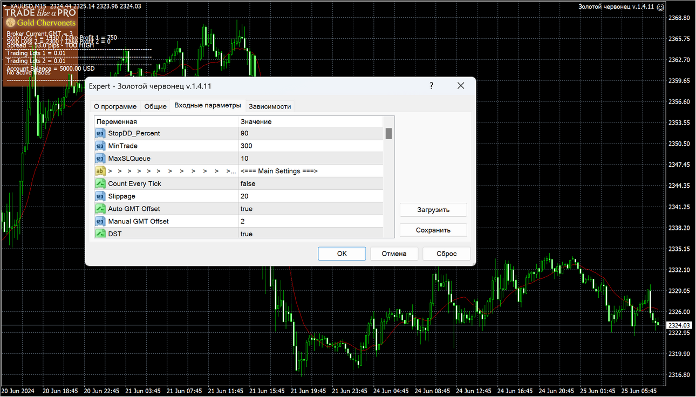Select the '<=== Main Settings ===>' value cell
Viewport: 696px width, 397px height.
311,171
